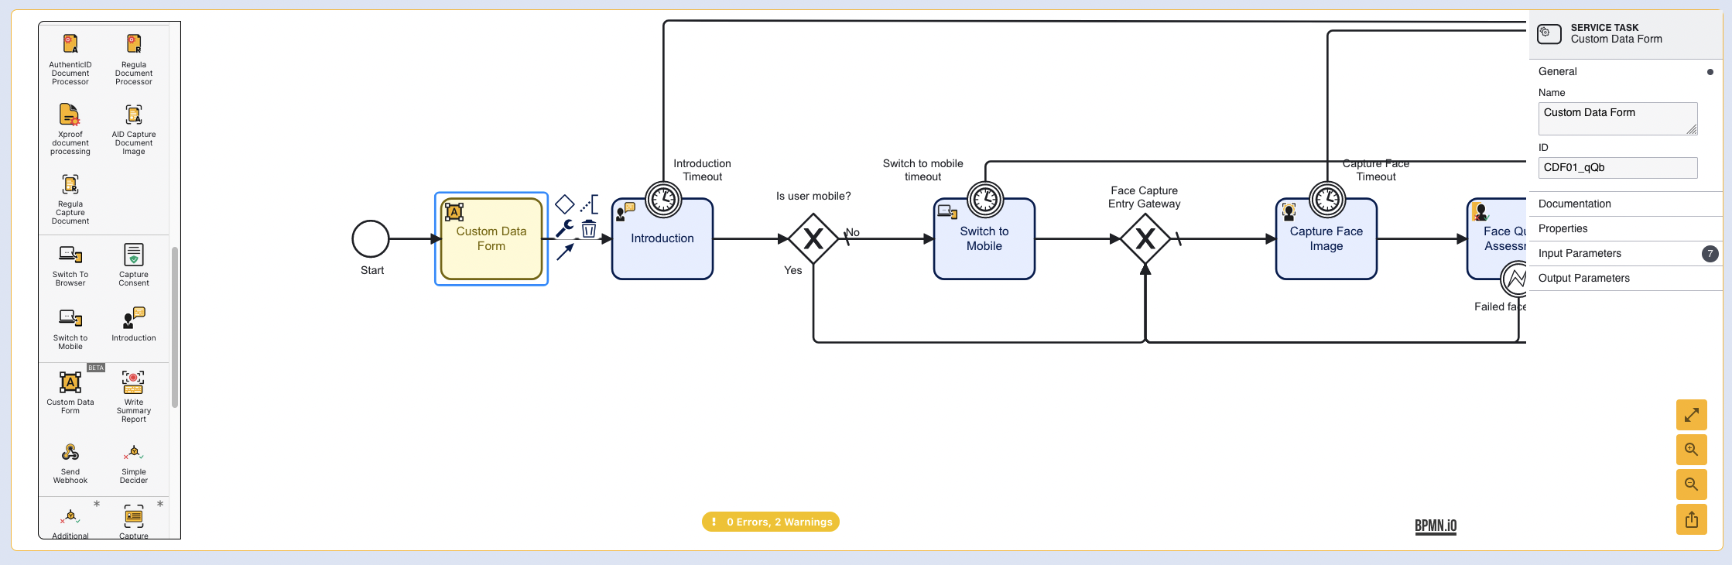Viewport: 1732px width, 565px height.
Task: Select AuthenticID Document Processor in the palette
Action: (70, 59)
